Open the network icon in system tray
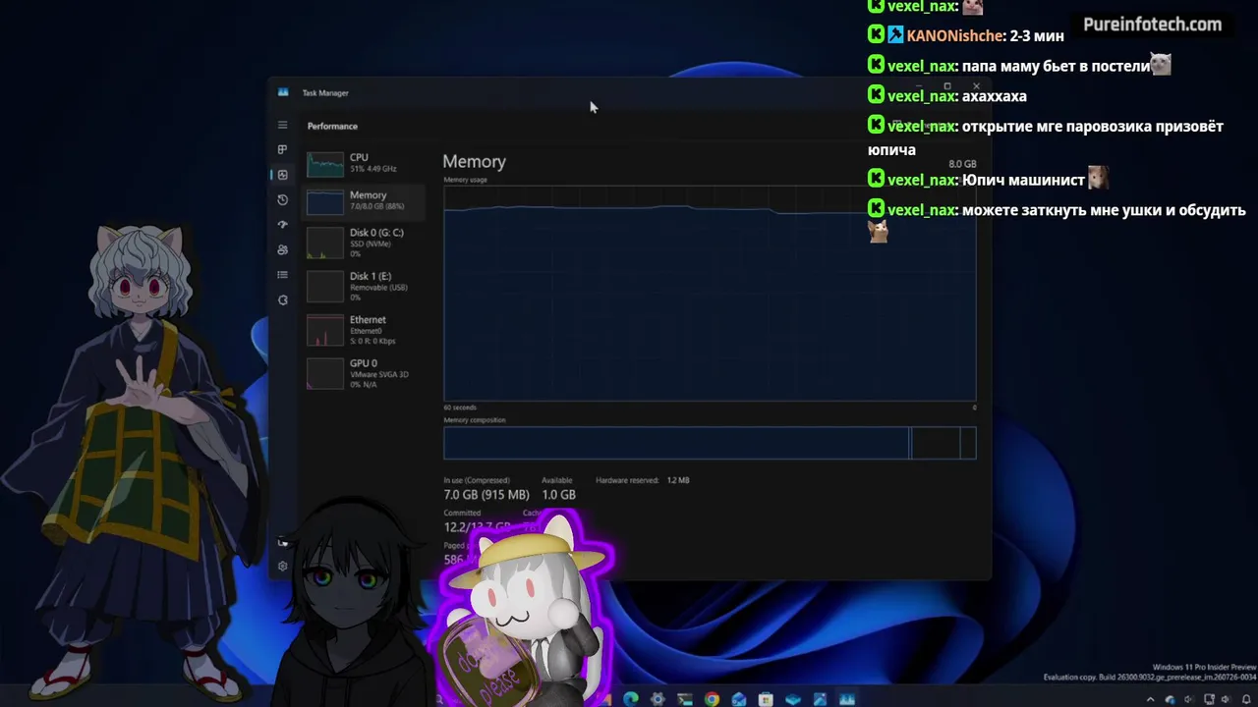This screenshot has height=707, width=1258. (1207, 699)
